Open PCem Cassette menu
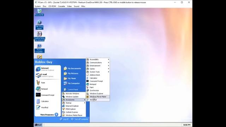The image size is (226, 127). [61, 6]
